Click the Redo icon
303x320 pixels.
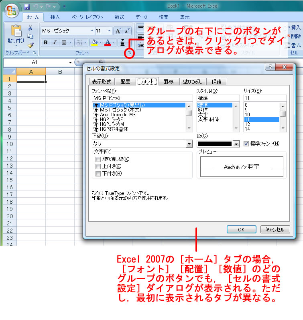pos(48,7)
